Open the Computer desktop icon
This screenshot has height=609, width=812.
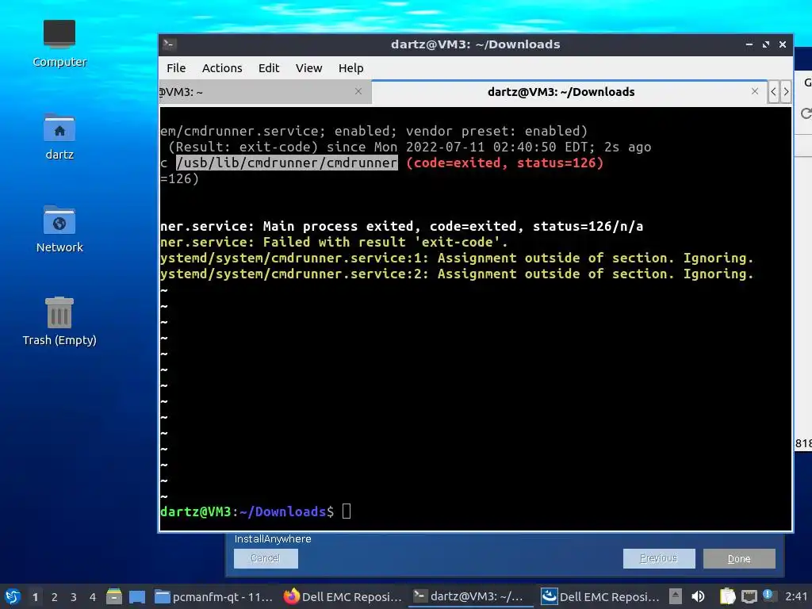(x=59, y=44)
